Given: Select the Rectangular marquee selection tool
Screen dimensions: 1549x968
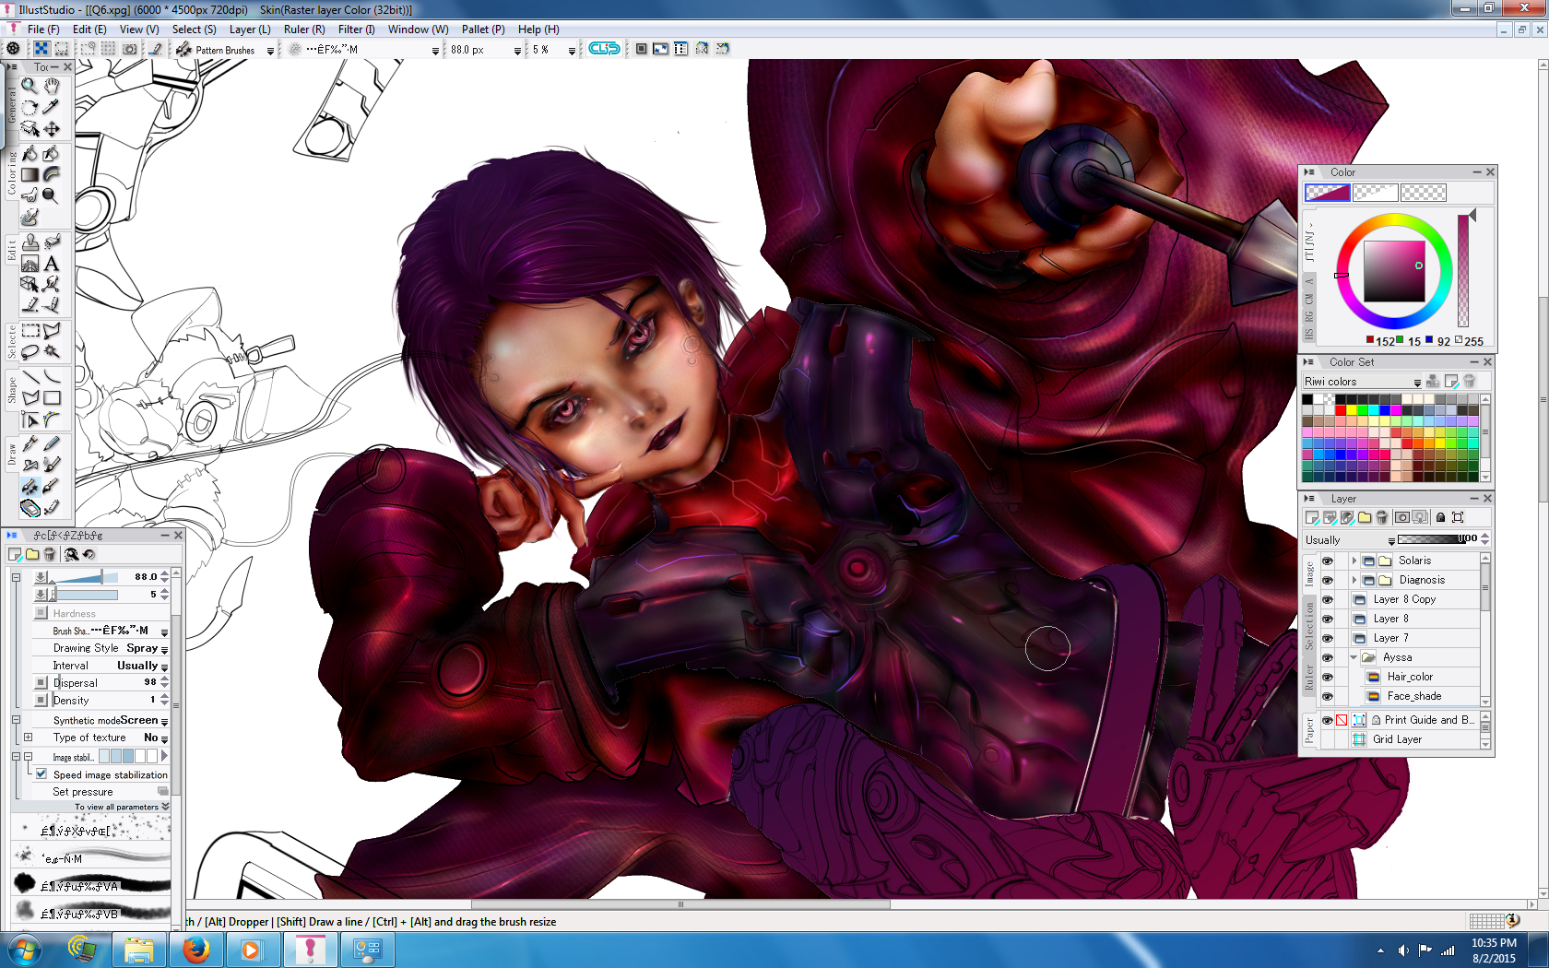Looking at the screenshot, I should pos(30,330).
